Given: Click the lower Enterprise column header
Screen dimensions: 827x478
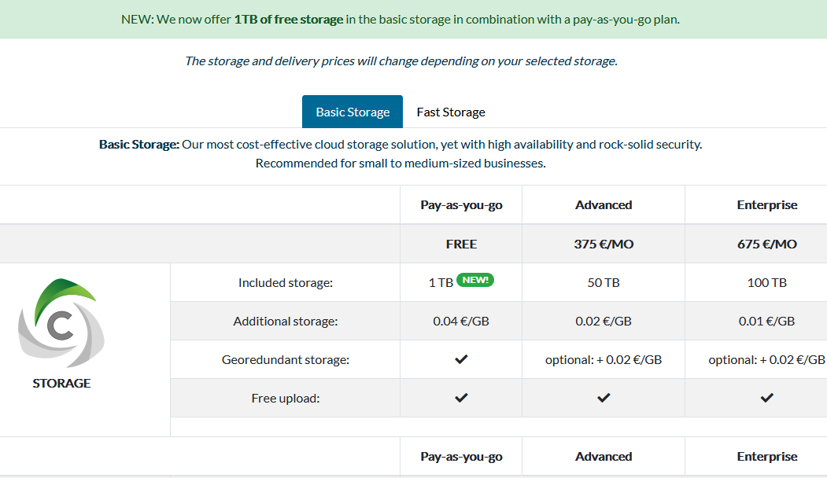Looking at the screenshot, I should (x=767, y=457).
